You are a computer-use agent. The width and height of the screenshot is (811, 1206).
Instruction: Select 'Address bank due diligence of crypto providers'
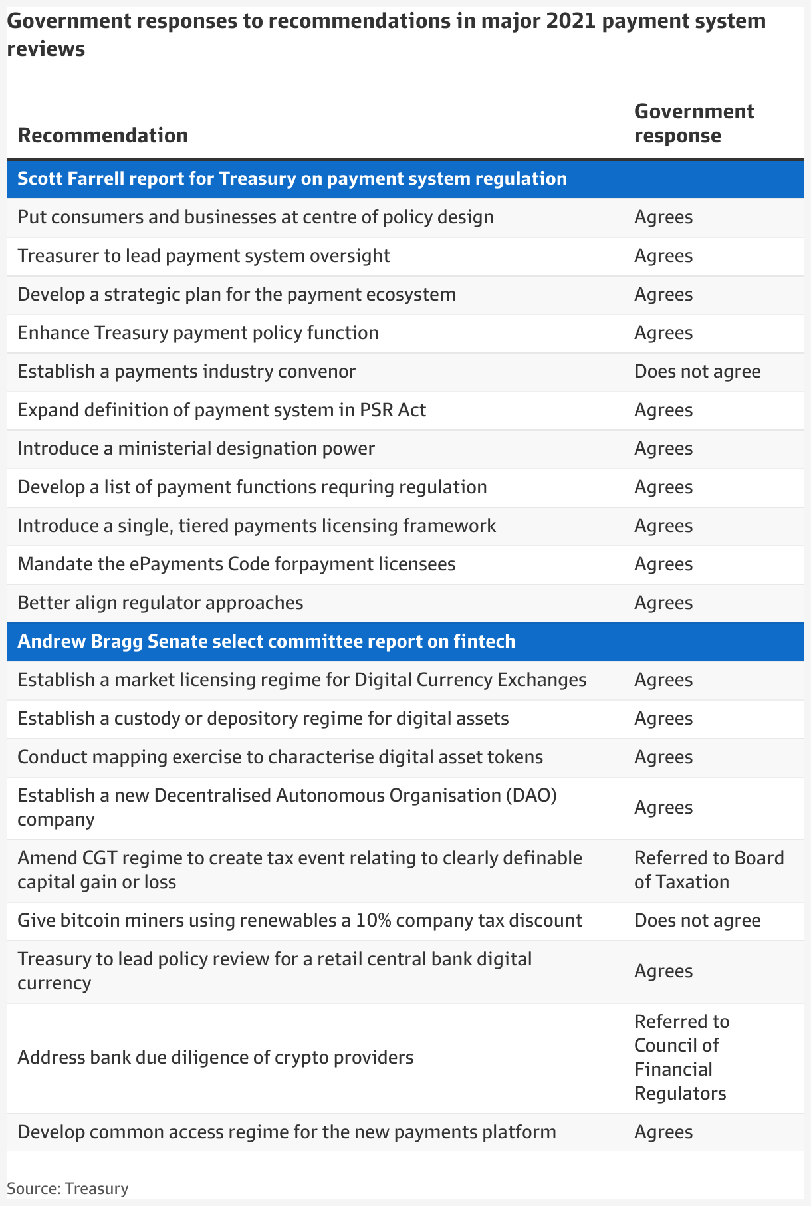pyautogui.click(x=215, y=1058)
